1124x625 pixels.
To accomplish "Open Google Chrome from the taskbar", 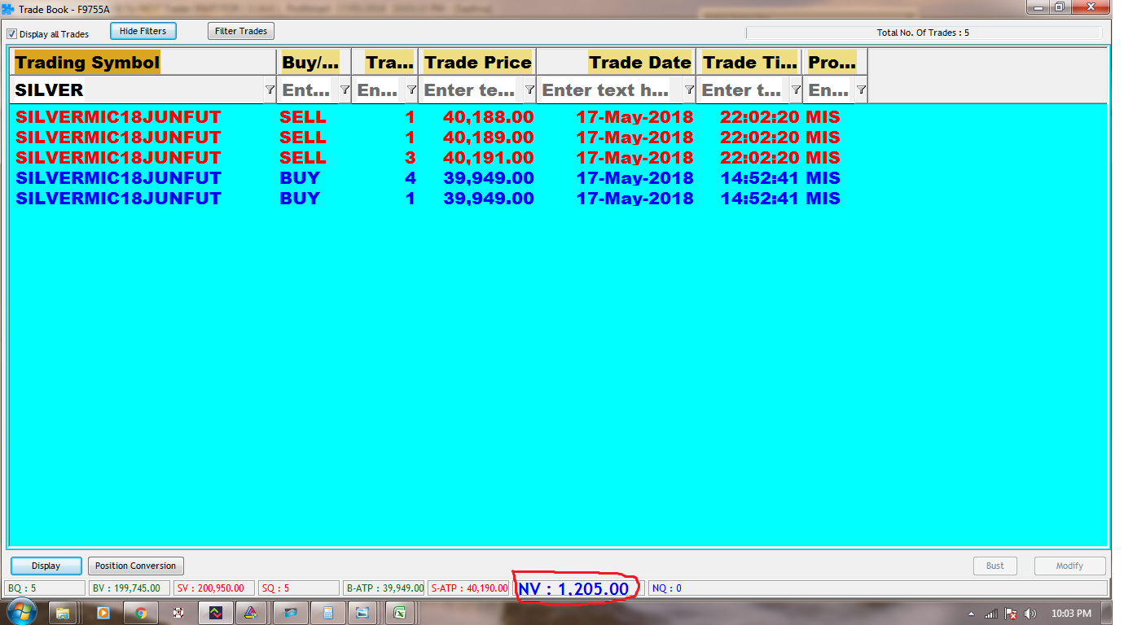I will (141, 613).
